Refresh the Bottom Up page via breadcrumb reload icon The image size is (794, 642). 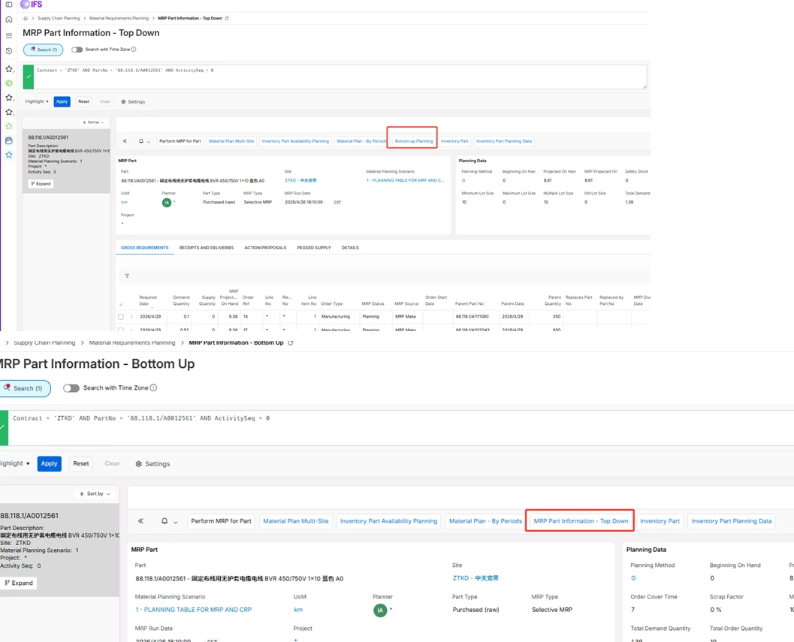[291, 342]
